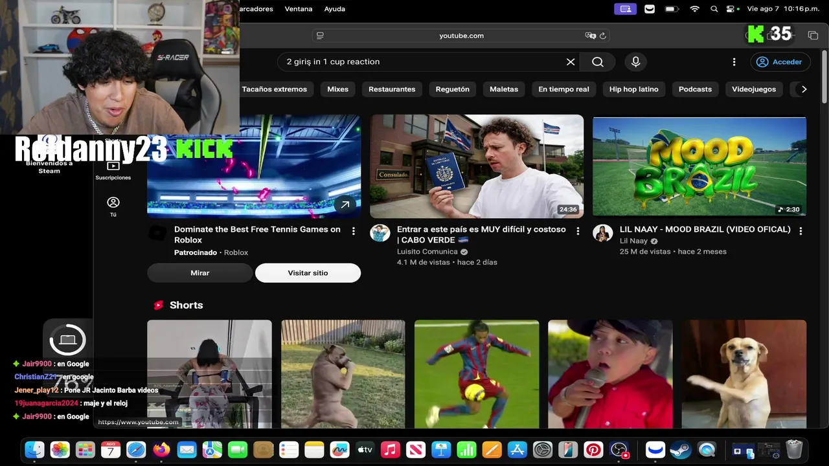Click the 'Mirar' button on the ad
Viewport: 829px width, 466px height.
tap(200, 273)
